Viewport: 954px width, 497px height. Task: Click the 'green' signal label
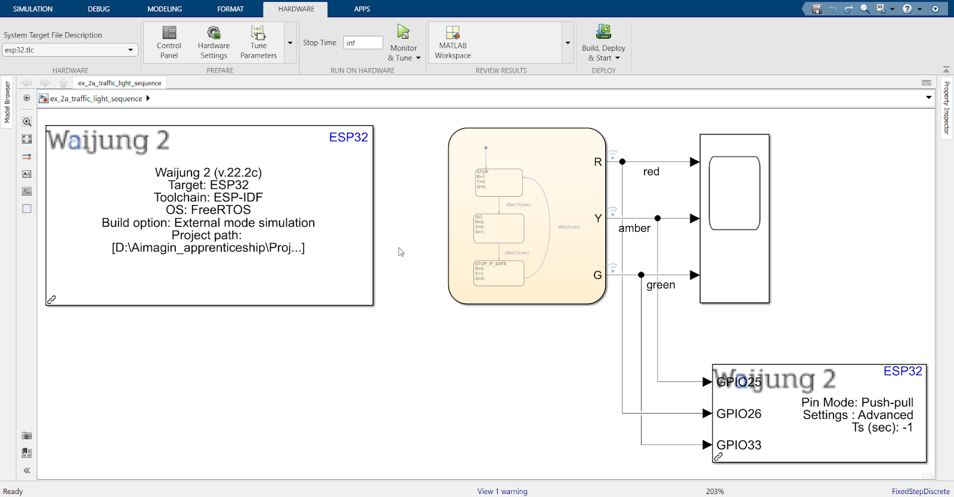click(x=661, y=285)
